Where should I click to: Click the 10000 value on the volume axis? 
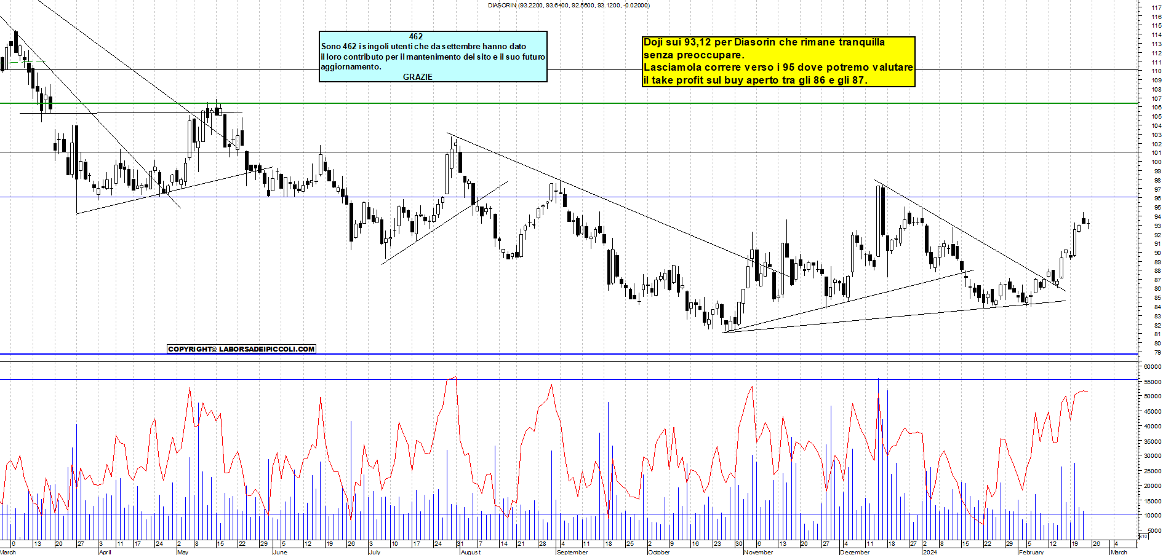[x=1153, y=516]
